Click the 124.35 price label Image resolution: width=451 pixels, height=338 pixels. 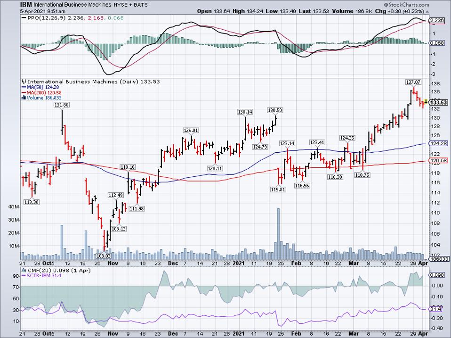[x=347, y=138]
